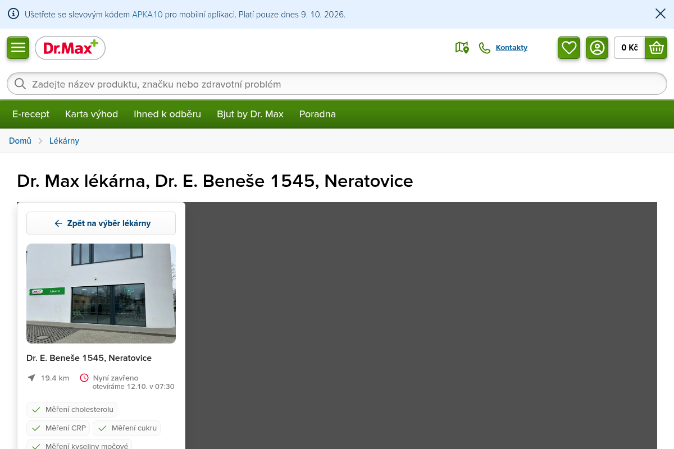This screenshot has width=674, height=449.
Task: Click the APKA10 discount code link
Action: 147,15
